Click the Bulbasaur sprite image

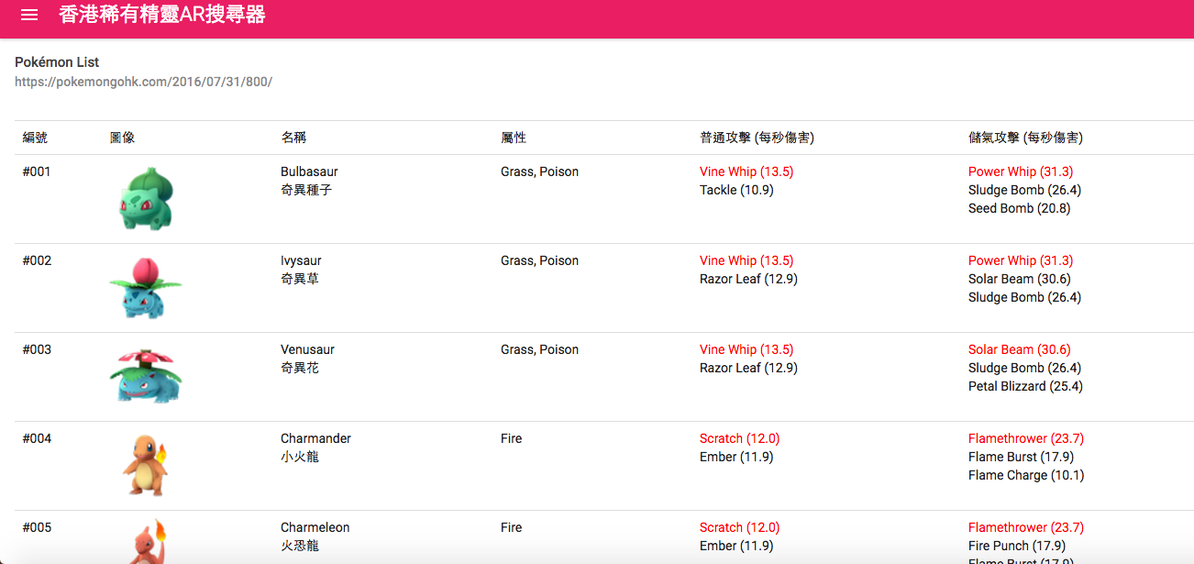146,198
